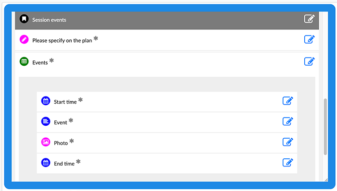
Task: Select the Photo row label
Action: pos(61,143)
